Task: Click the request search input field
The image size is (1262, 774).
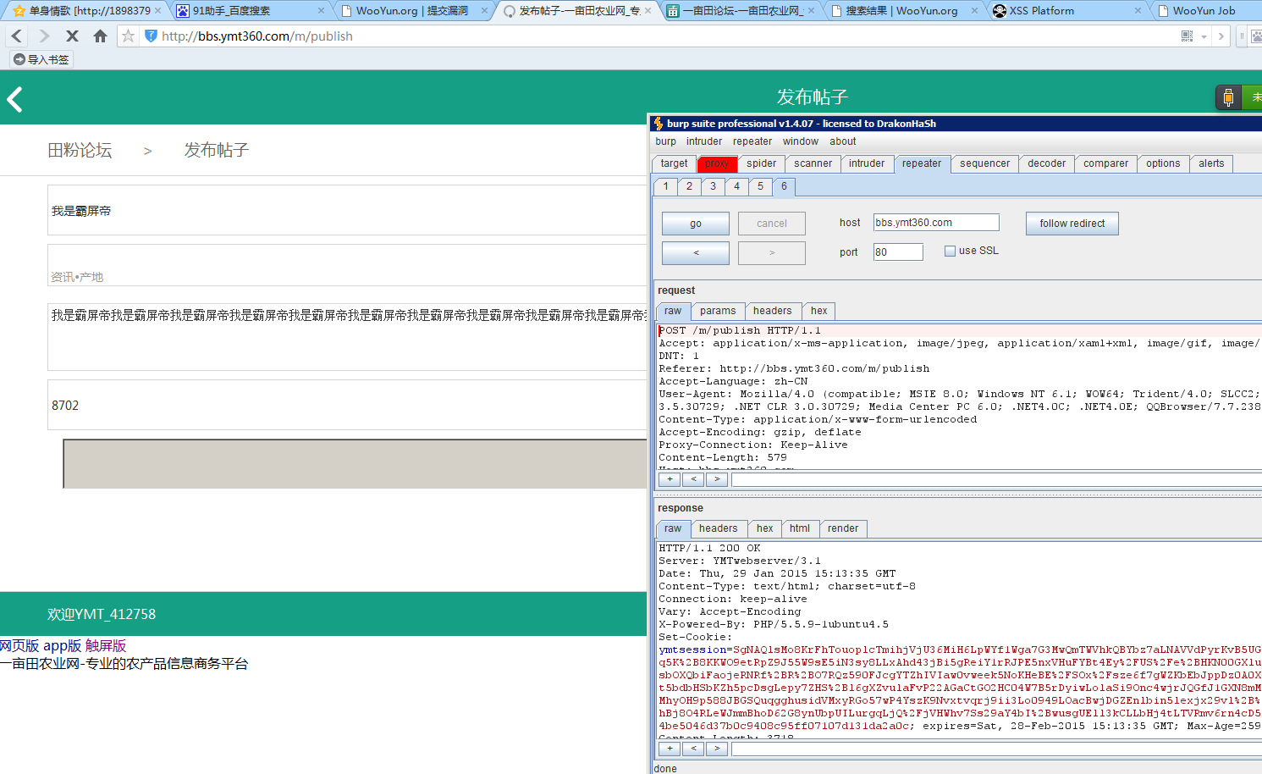Action: click(x=996, y=479)
